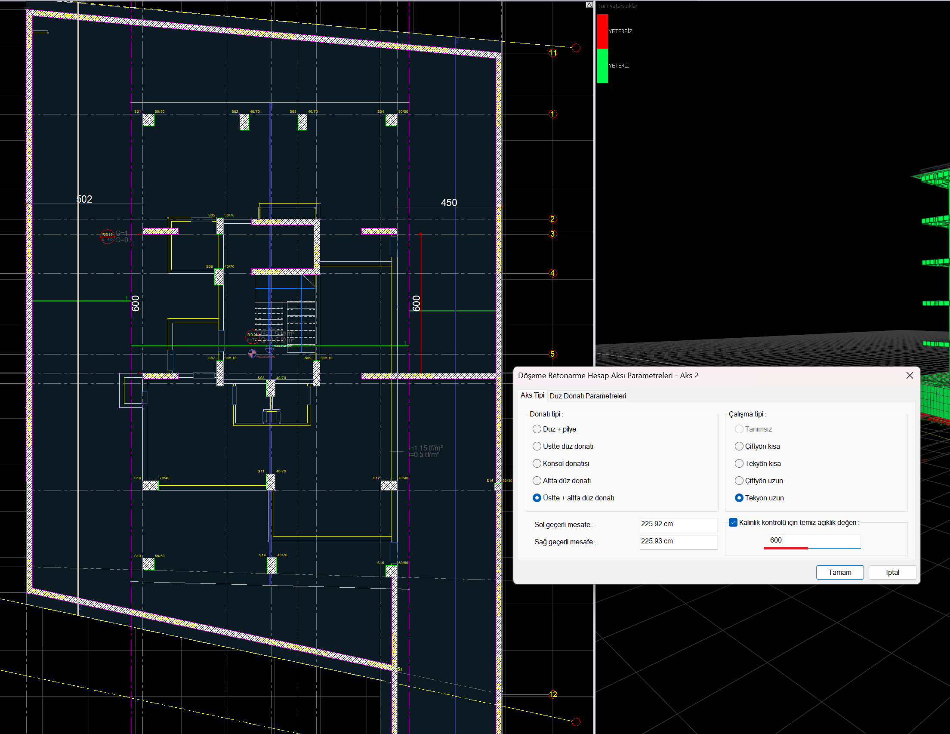Viewport: 950px width, 734px height.
Task: Select Çiftyön kısa working type
Action: [757, 447]
